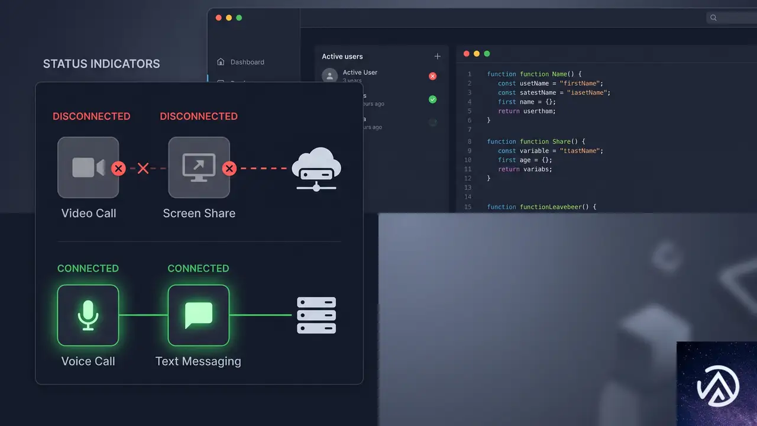Screen dimensions: 757x426
Task: Click the red offline status indicator for Active User
Action: click(432, 76)
